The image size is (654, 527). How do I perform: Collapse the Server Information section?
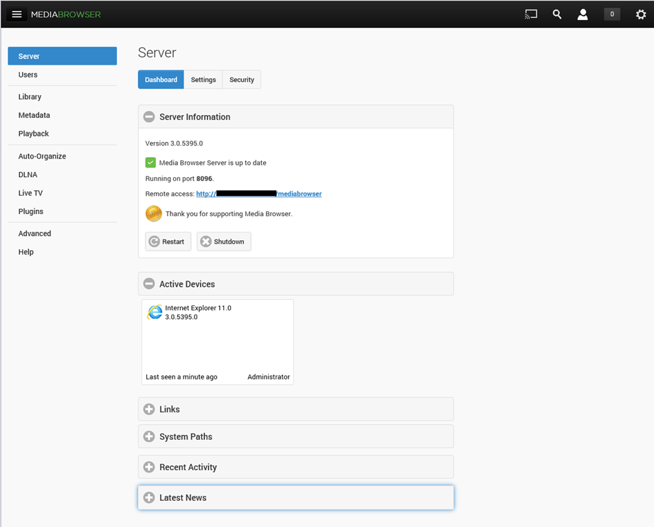coord(149,117)
